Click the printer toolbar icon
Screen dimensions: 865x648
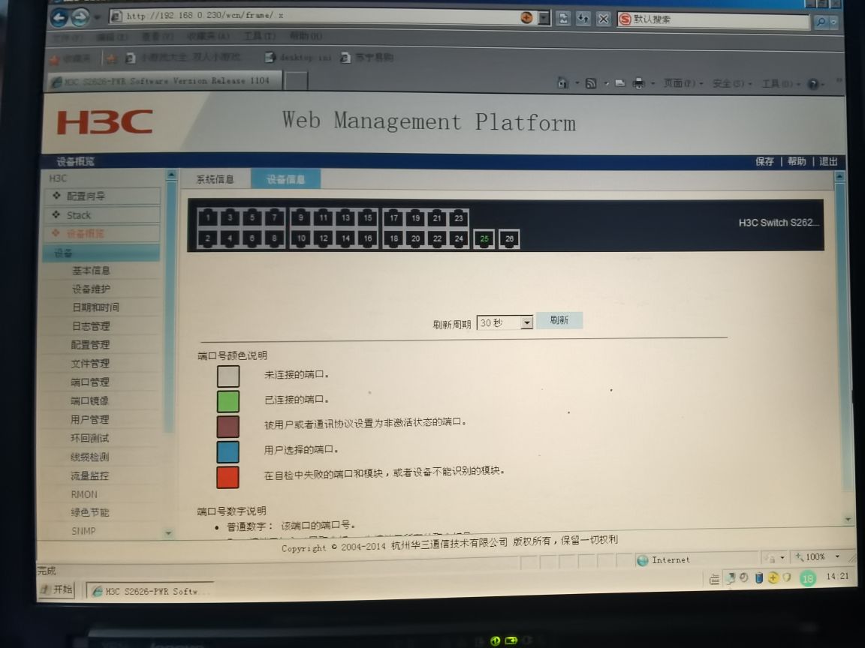(x=638, y=83)
